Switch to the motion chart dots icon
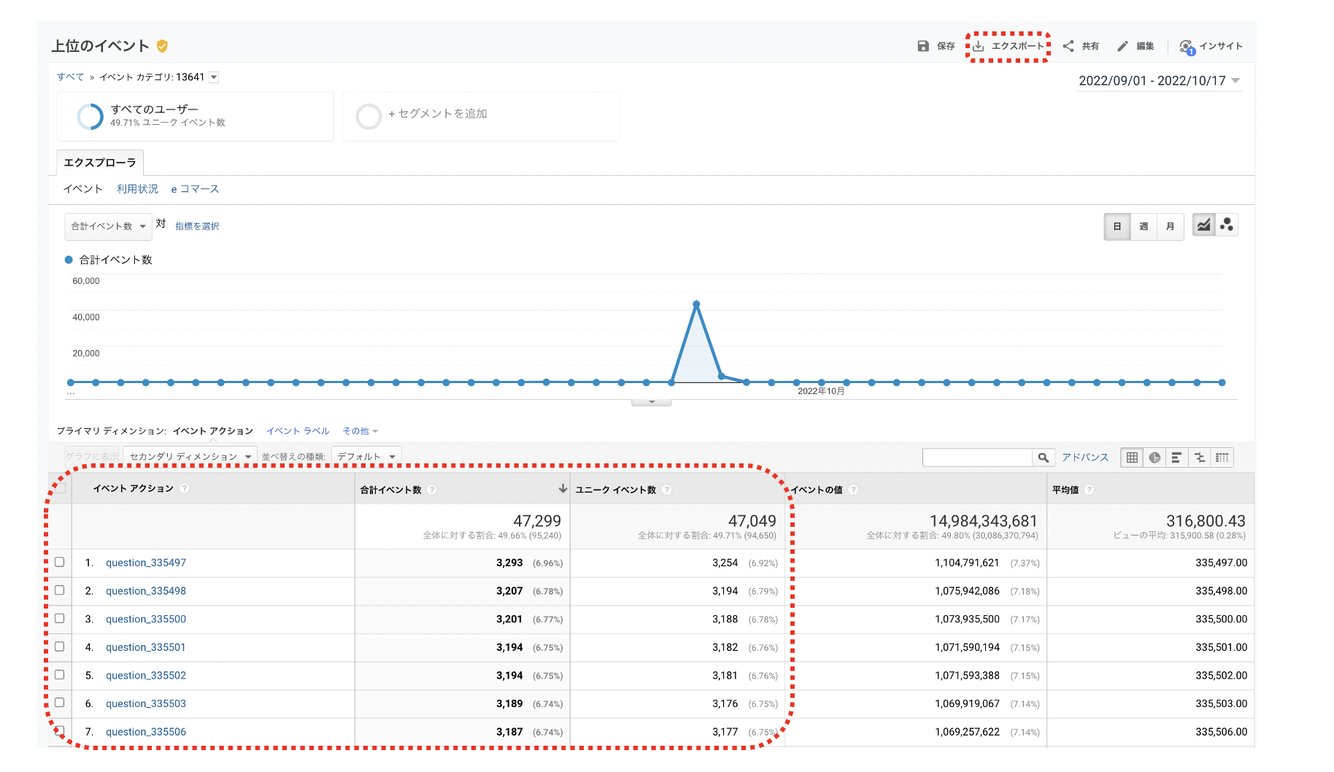Image resolution: width=1334 pixels, height=772 pixels. [x=1227, y=225]
